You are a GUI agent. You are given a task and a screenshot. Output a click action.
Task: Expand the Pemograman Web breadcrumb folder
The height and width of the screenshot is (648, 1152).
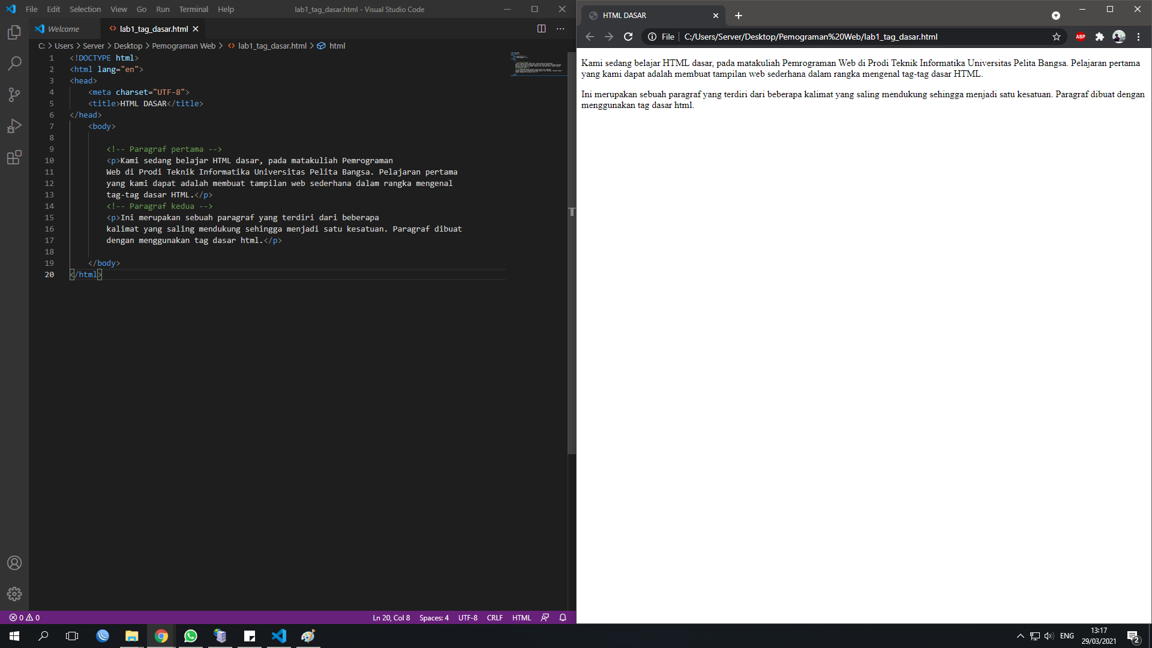click(184, 46)
